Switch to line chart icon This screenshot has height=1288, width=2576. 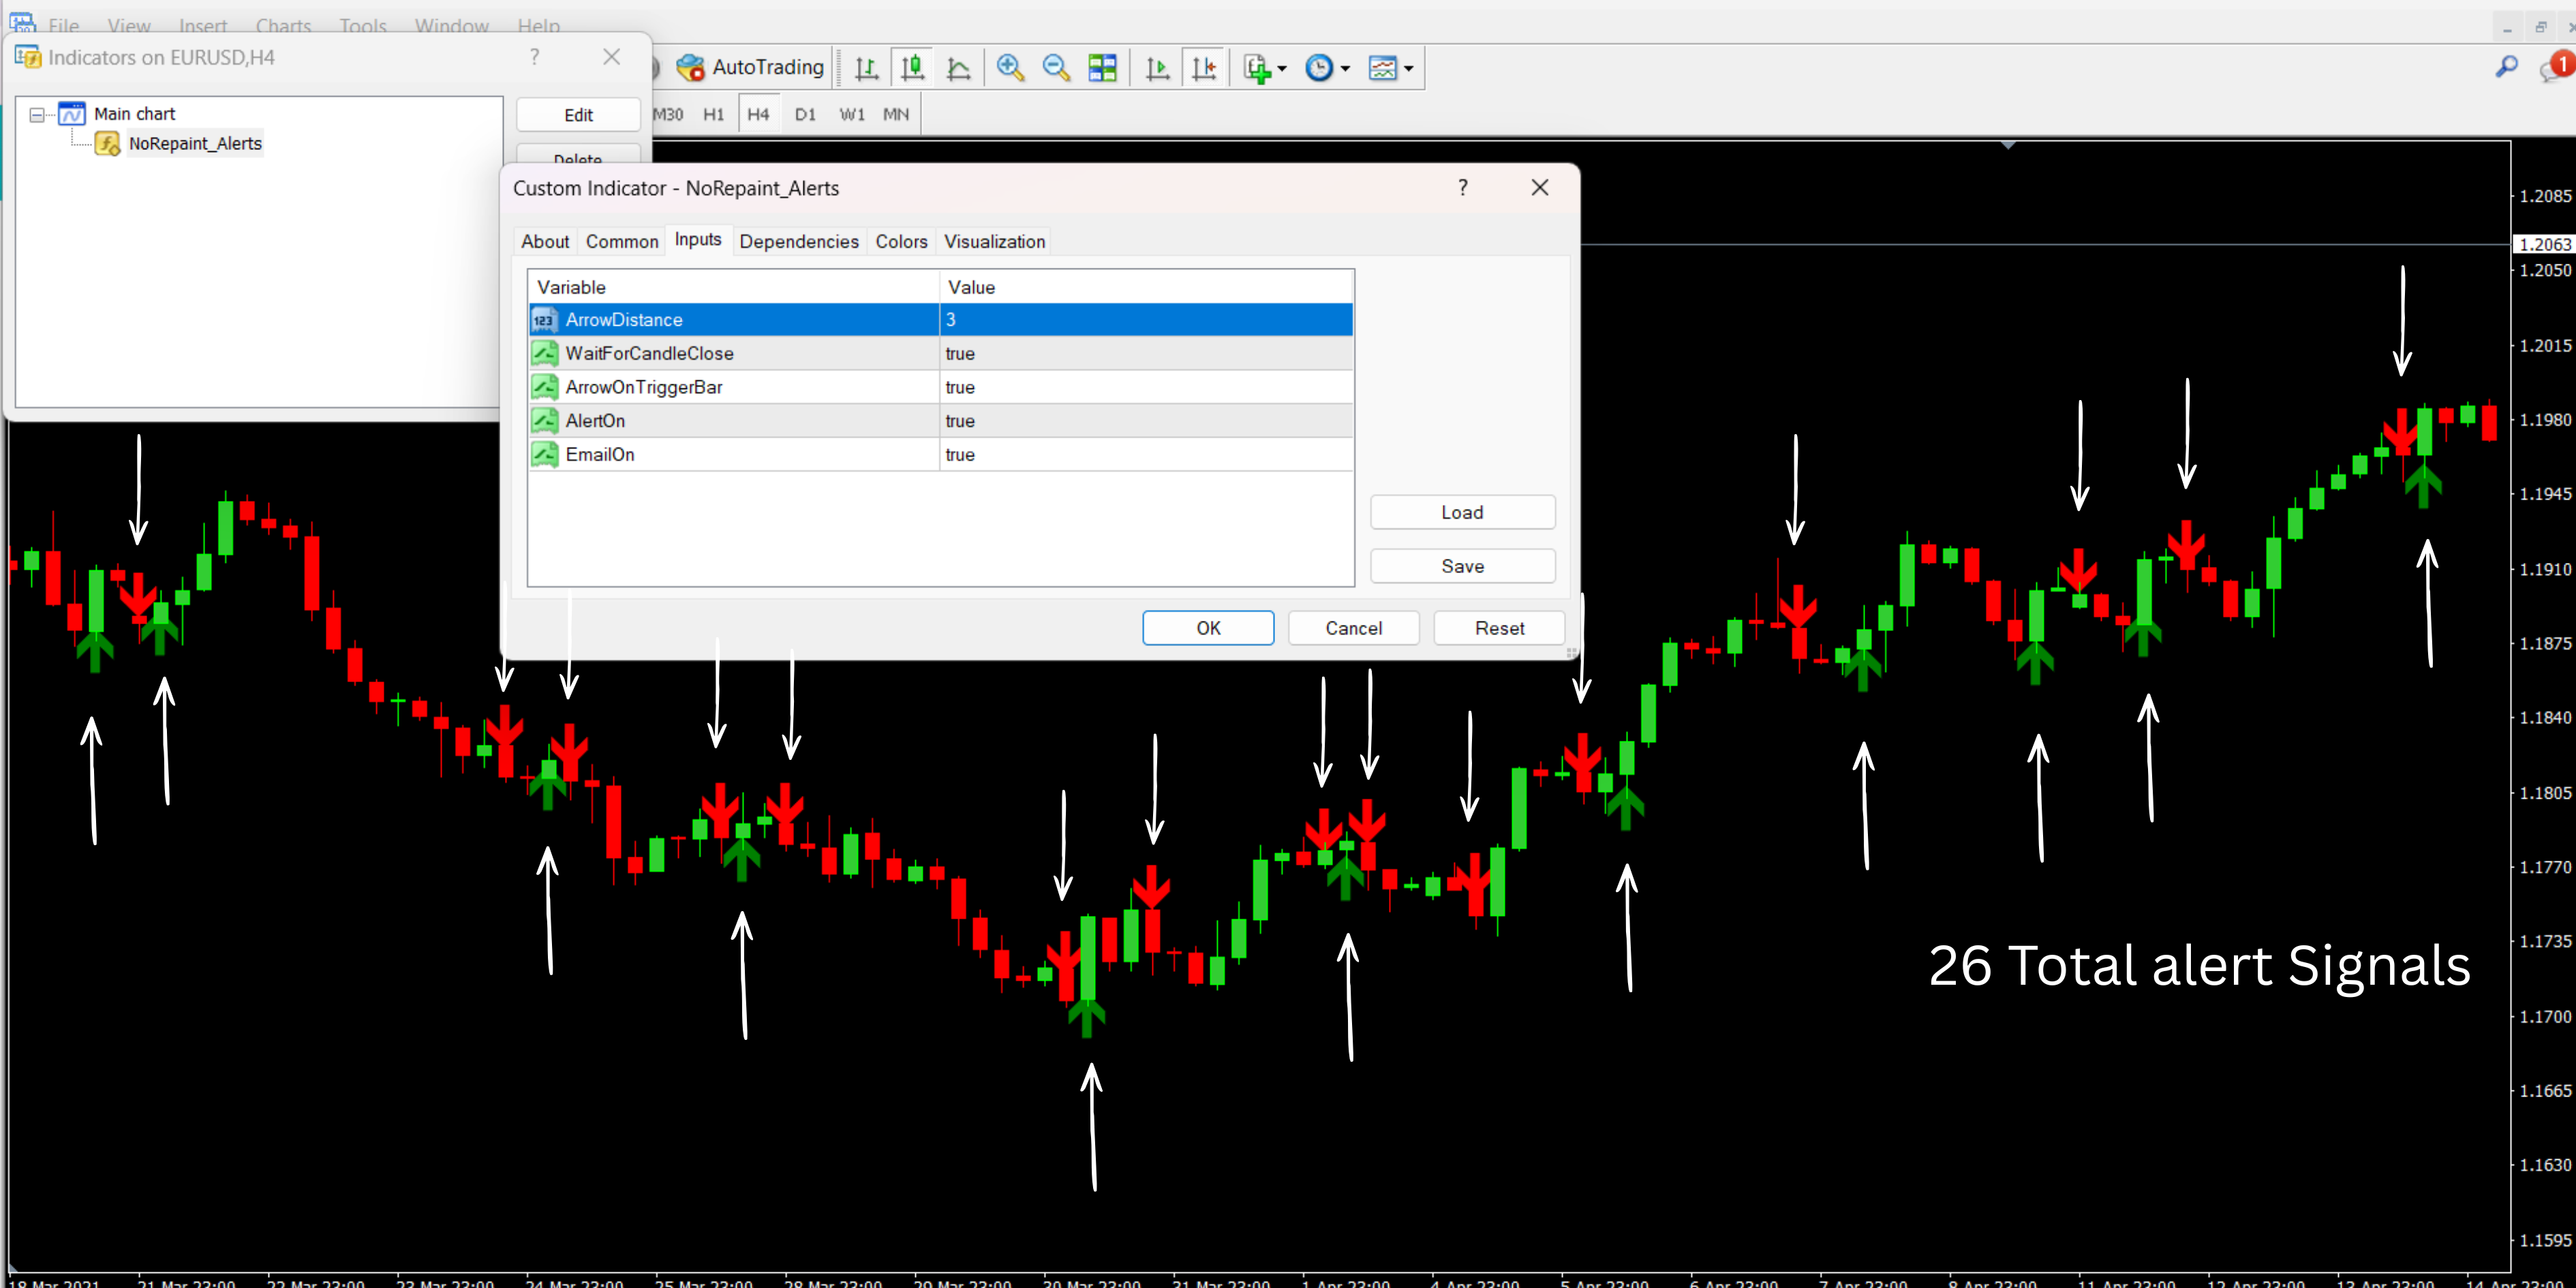click(958, 68)
